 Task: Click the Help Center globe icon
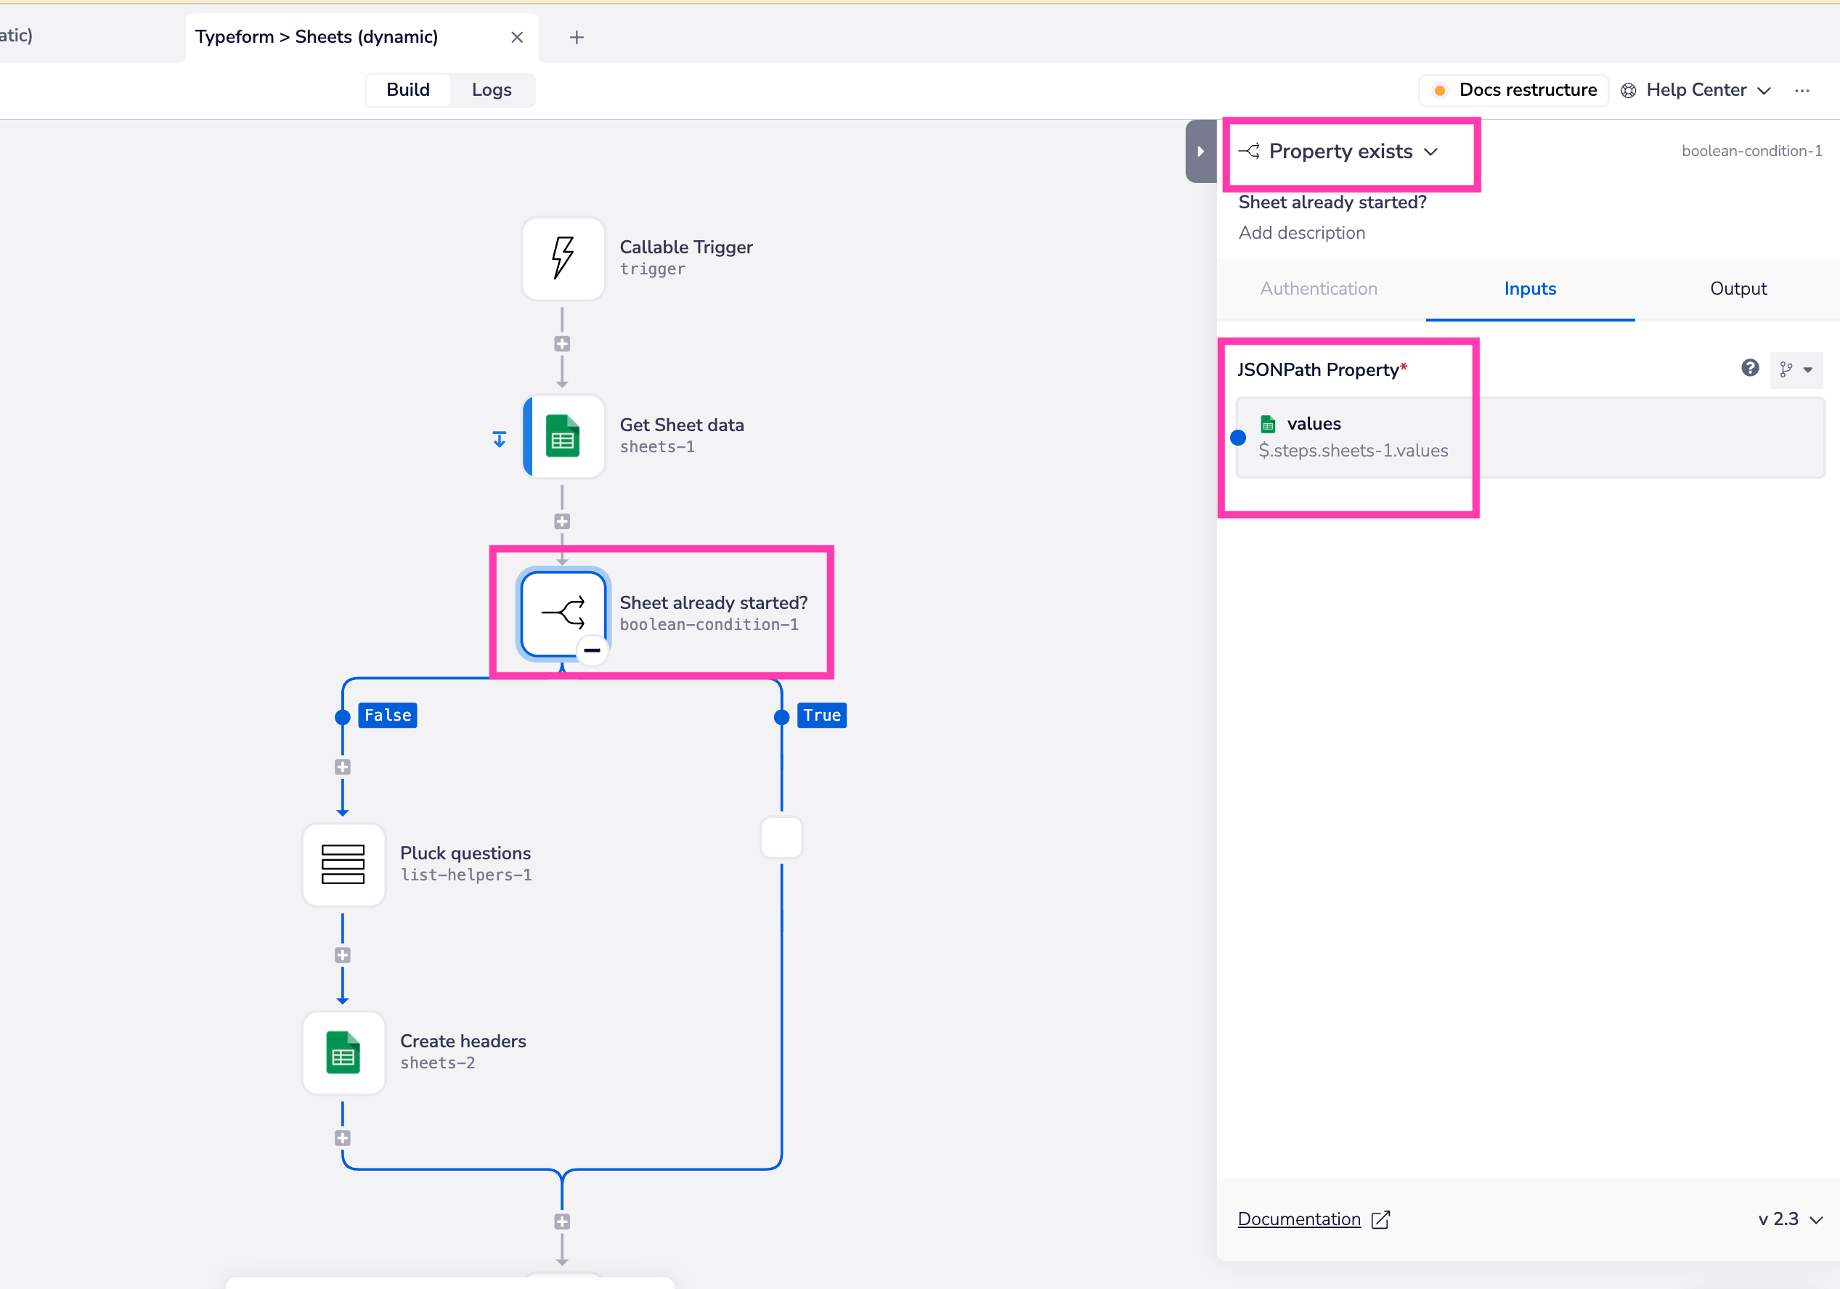[x=1629, y=90]
